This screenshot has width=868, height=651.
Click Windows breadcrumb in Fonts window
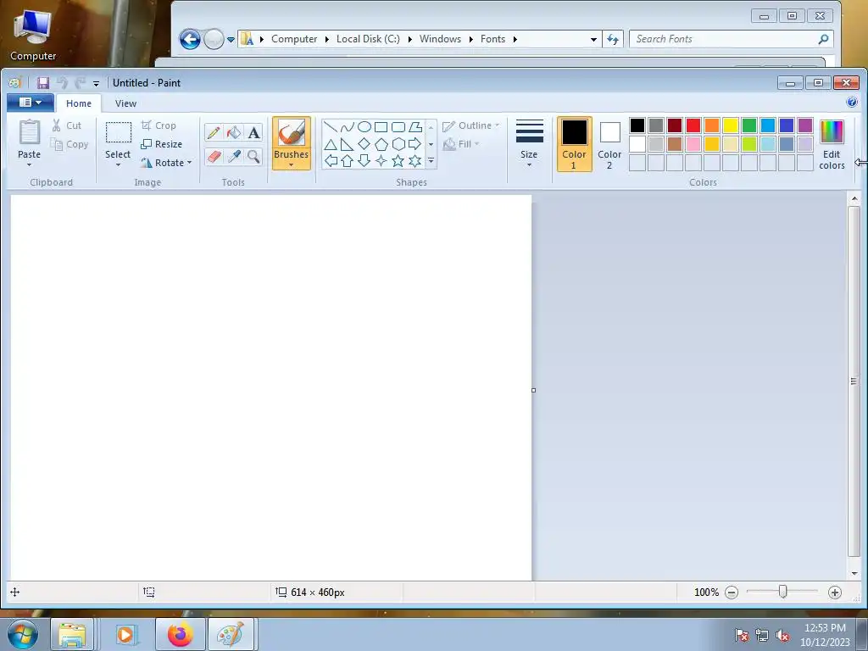click(x=440, y=39)
